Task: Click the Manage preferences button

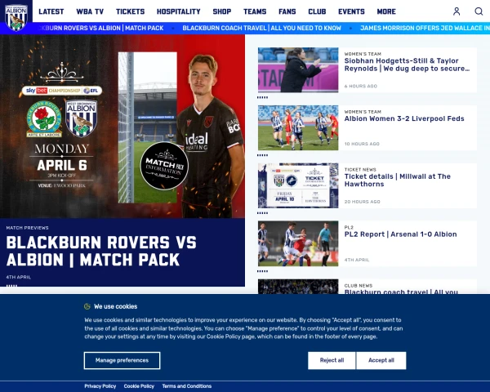Action: pyautogui.click(x=122, y=360)
